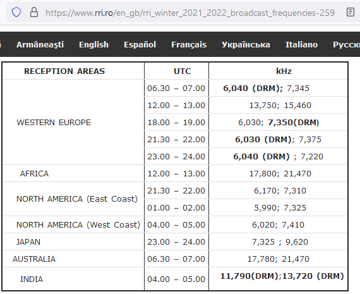360x294 pixels.
Task: Select the 6,020; 7,410 frequency cell
Action: (278, 224)
